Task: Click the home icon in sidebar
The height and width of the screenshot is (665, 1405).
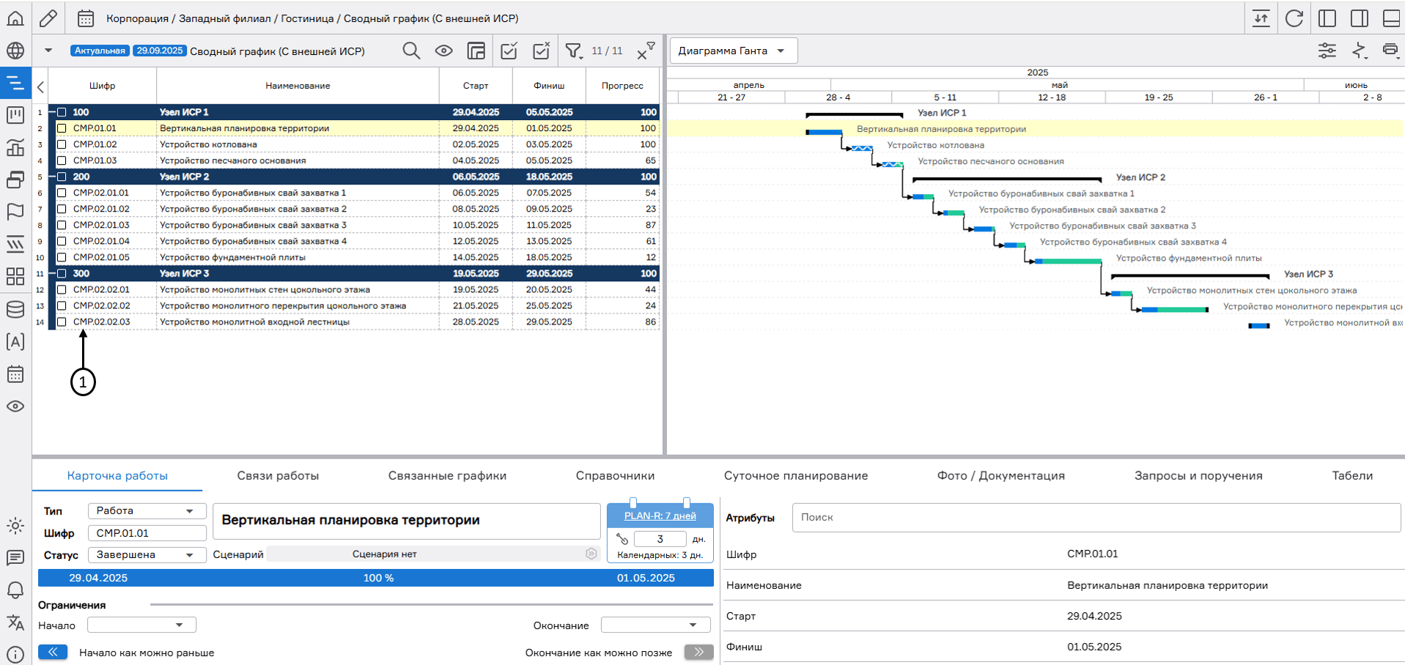Action: (15, 18)
